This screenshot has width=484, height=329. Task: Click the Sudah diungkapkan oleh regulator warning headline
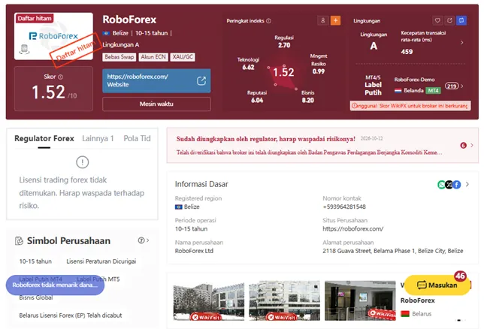pyautogui.click(x=266, y=139)
